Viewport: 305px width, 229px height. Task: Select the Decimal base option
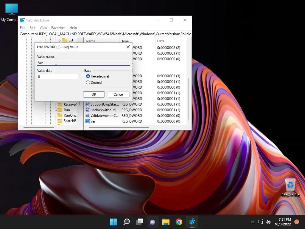[88, 83]
